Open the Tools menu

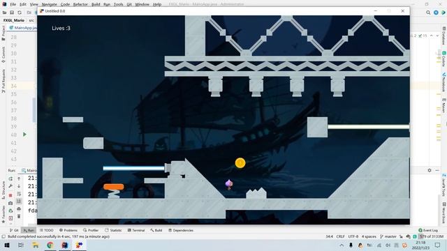[x=118, y=4]
